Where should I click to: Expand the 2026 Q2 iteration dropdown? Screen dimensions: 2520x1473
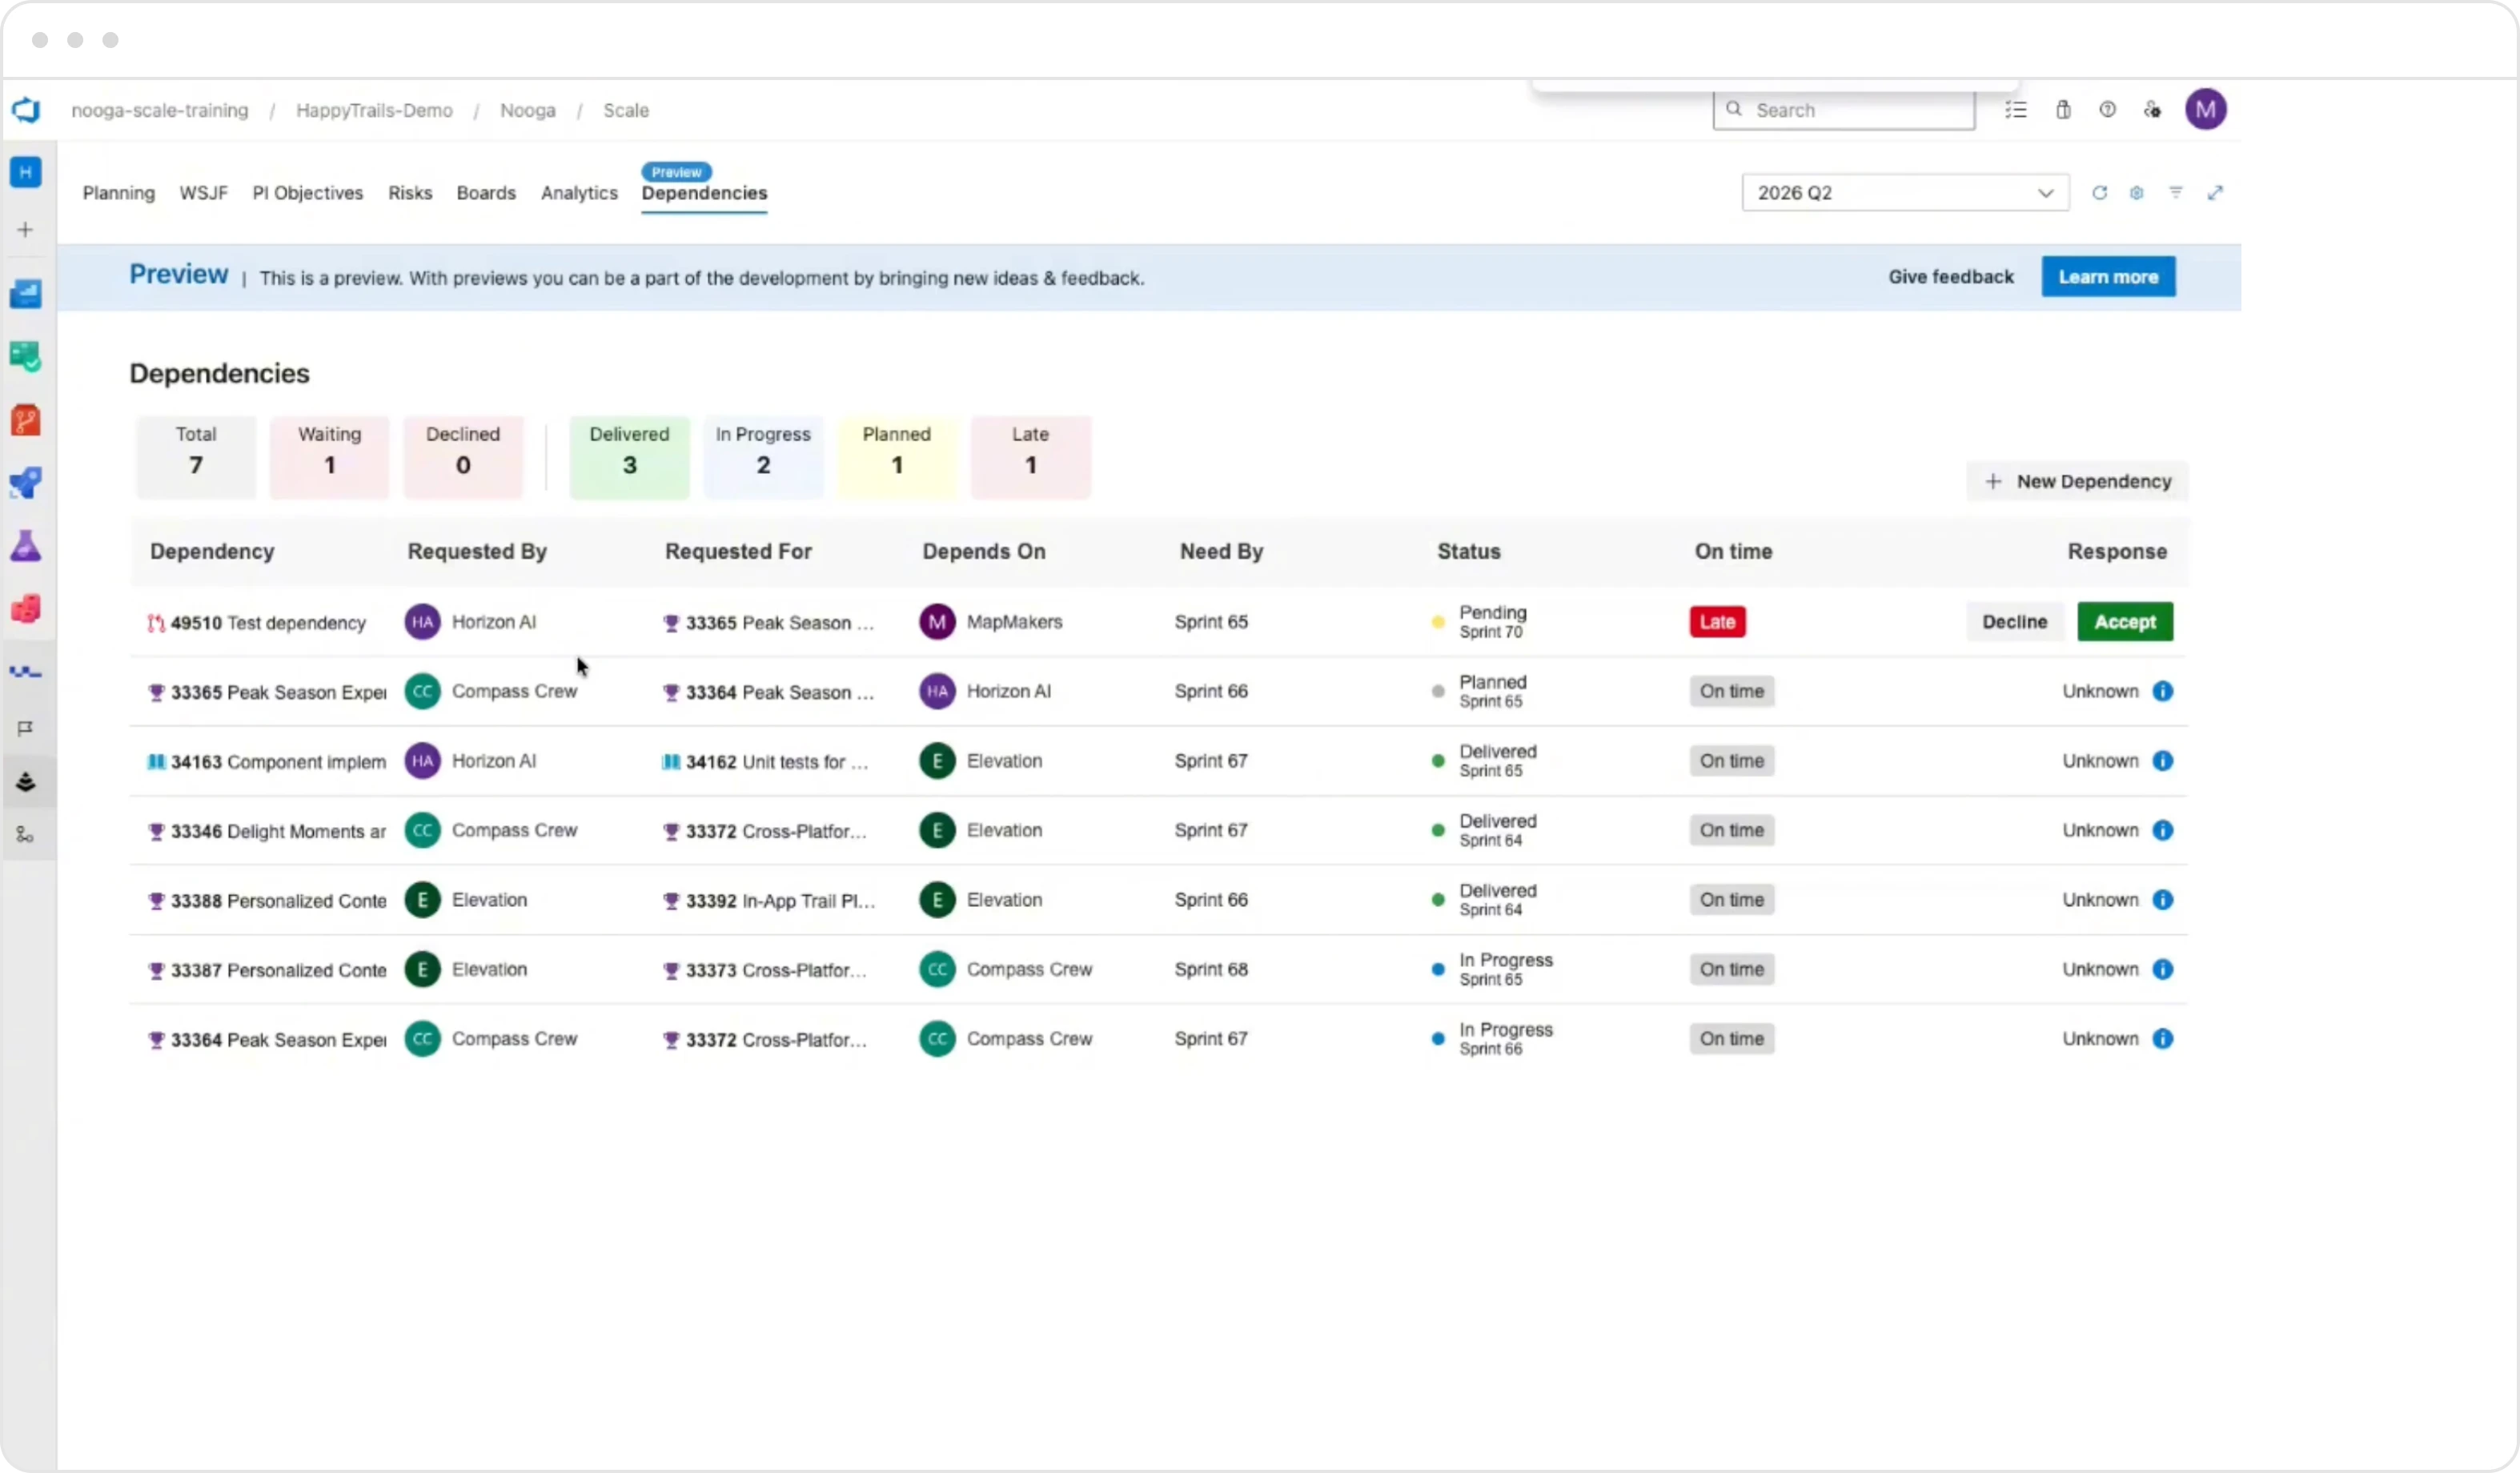point(1905,193)
